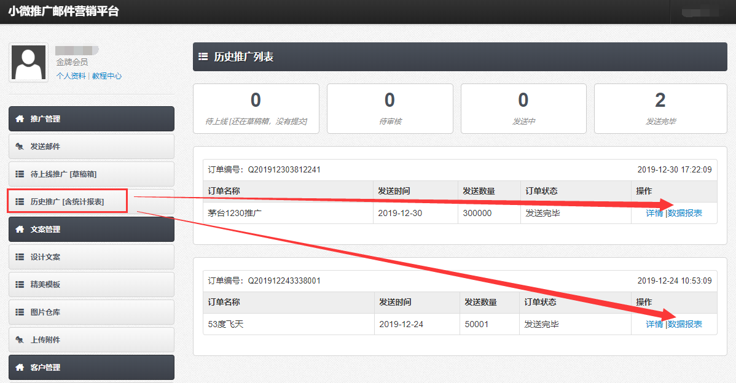Open 详情 for 53度飞天 order
This screenshot has width=736, height=383.
point(654,325)
